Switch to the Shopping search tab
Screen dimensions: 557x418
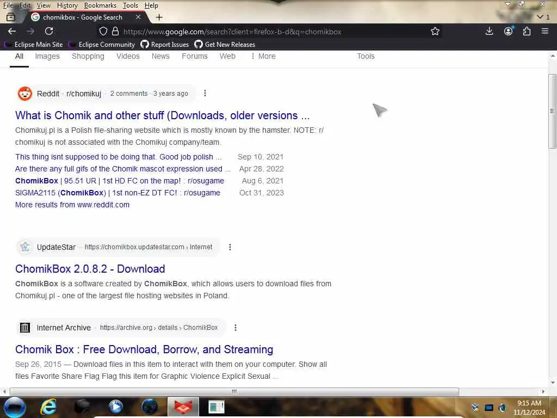[x=88, y=56]
